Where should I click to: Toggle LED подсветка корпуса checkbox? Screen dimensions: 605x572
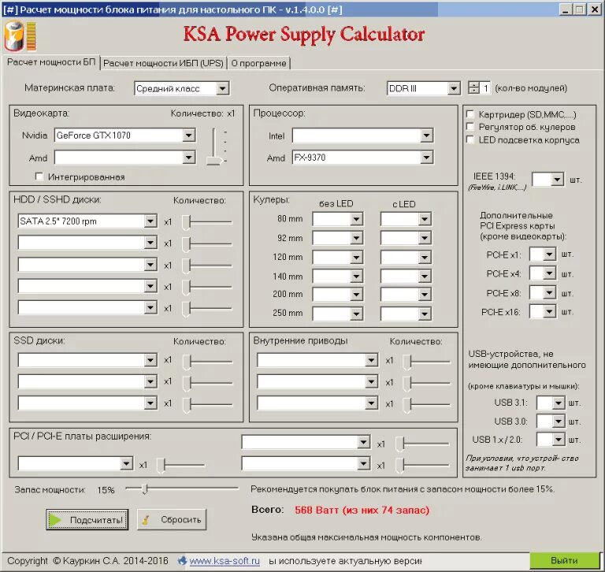tap(470, 139)
